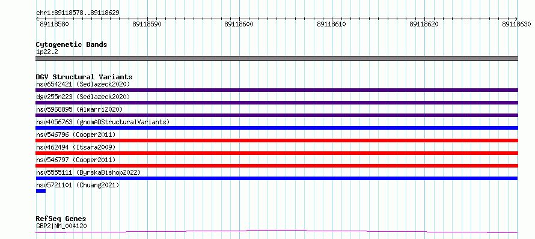Click label nsv546796 (Cooper2011)
Screen dimensions: 535x239
pyautogui.click(x=76, y=135)
